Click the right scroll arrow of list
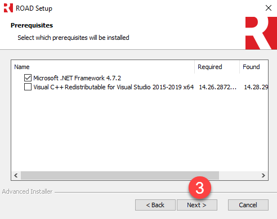Image resolution: width=277 pixels, height=219 pixels. (x=263, y=175)
